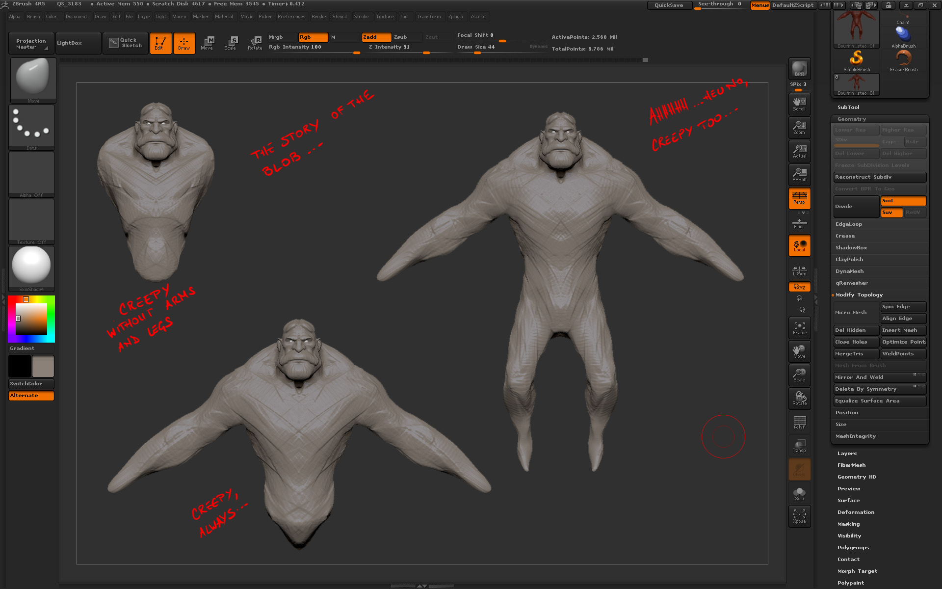The width and height of the screenshot is (942, 589).
Task: Click the right shelf Scale view icon
Action: click(799, 375)
